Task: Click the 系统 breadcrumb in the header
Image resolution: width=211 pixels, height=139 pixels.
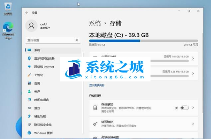Action: click(95, 23)
